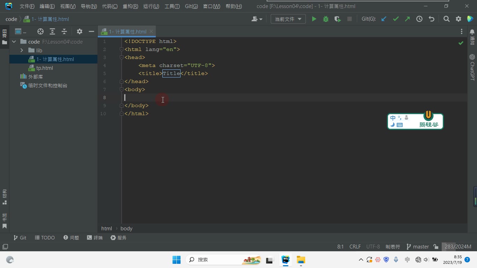Open the 重构(R) menu

coord(130,6)
